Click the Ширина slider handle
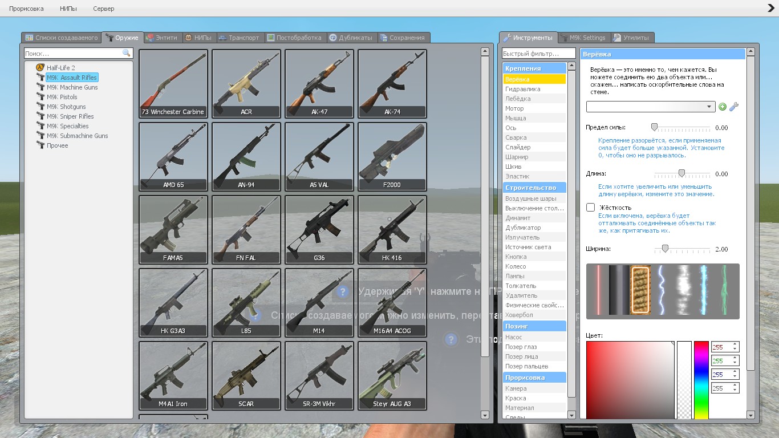The image size is (779, 438). (664, 249)
